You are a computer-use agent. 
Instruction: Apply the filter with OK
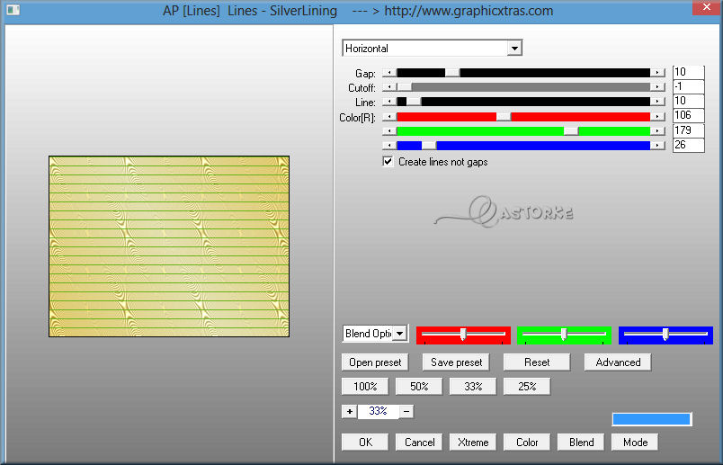pos(365,442)
